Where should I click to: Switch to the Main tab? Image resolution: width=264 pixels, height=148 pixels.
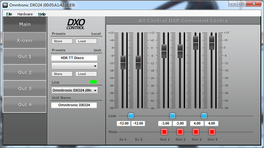pyautogui.click(x=24, y=24)
